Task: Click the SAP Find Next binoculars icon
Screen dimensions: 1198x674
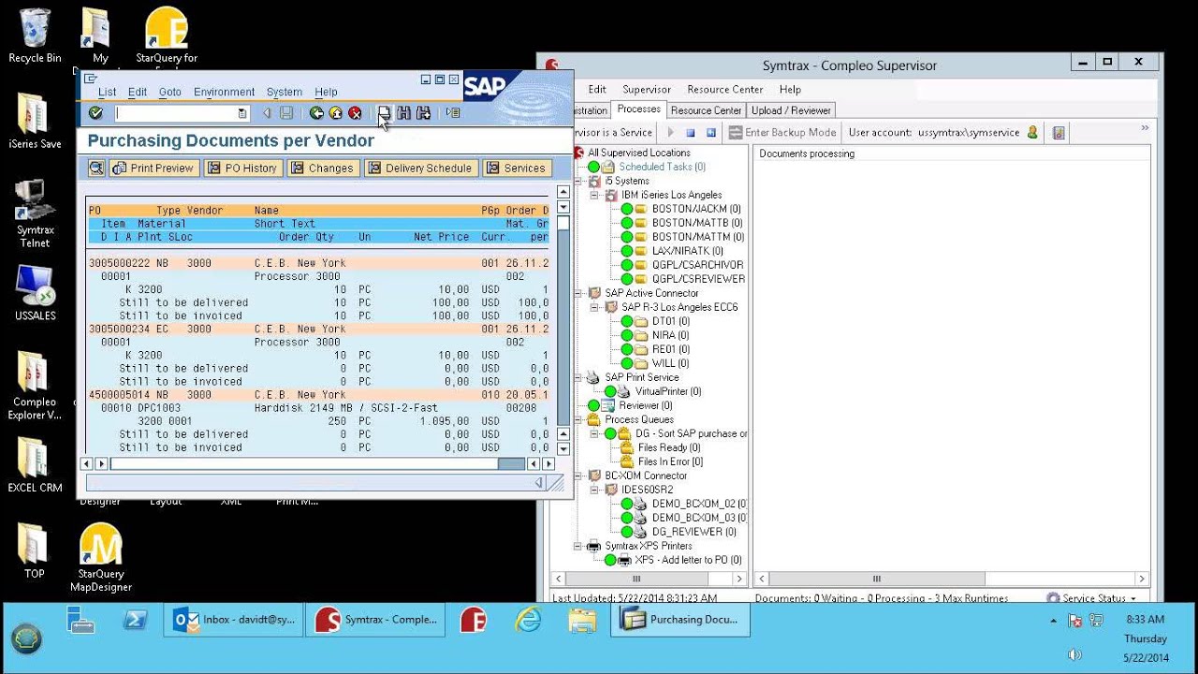Action: coord(423,113)
